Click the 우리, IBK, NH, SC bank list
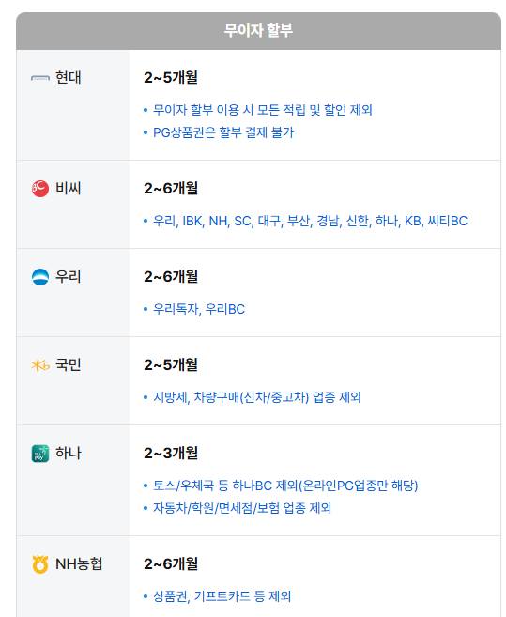The height and width of the screenshot is (617, 506). (x=310, y=221)
